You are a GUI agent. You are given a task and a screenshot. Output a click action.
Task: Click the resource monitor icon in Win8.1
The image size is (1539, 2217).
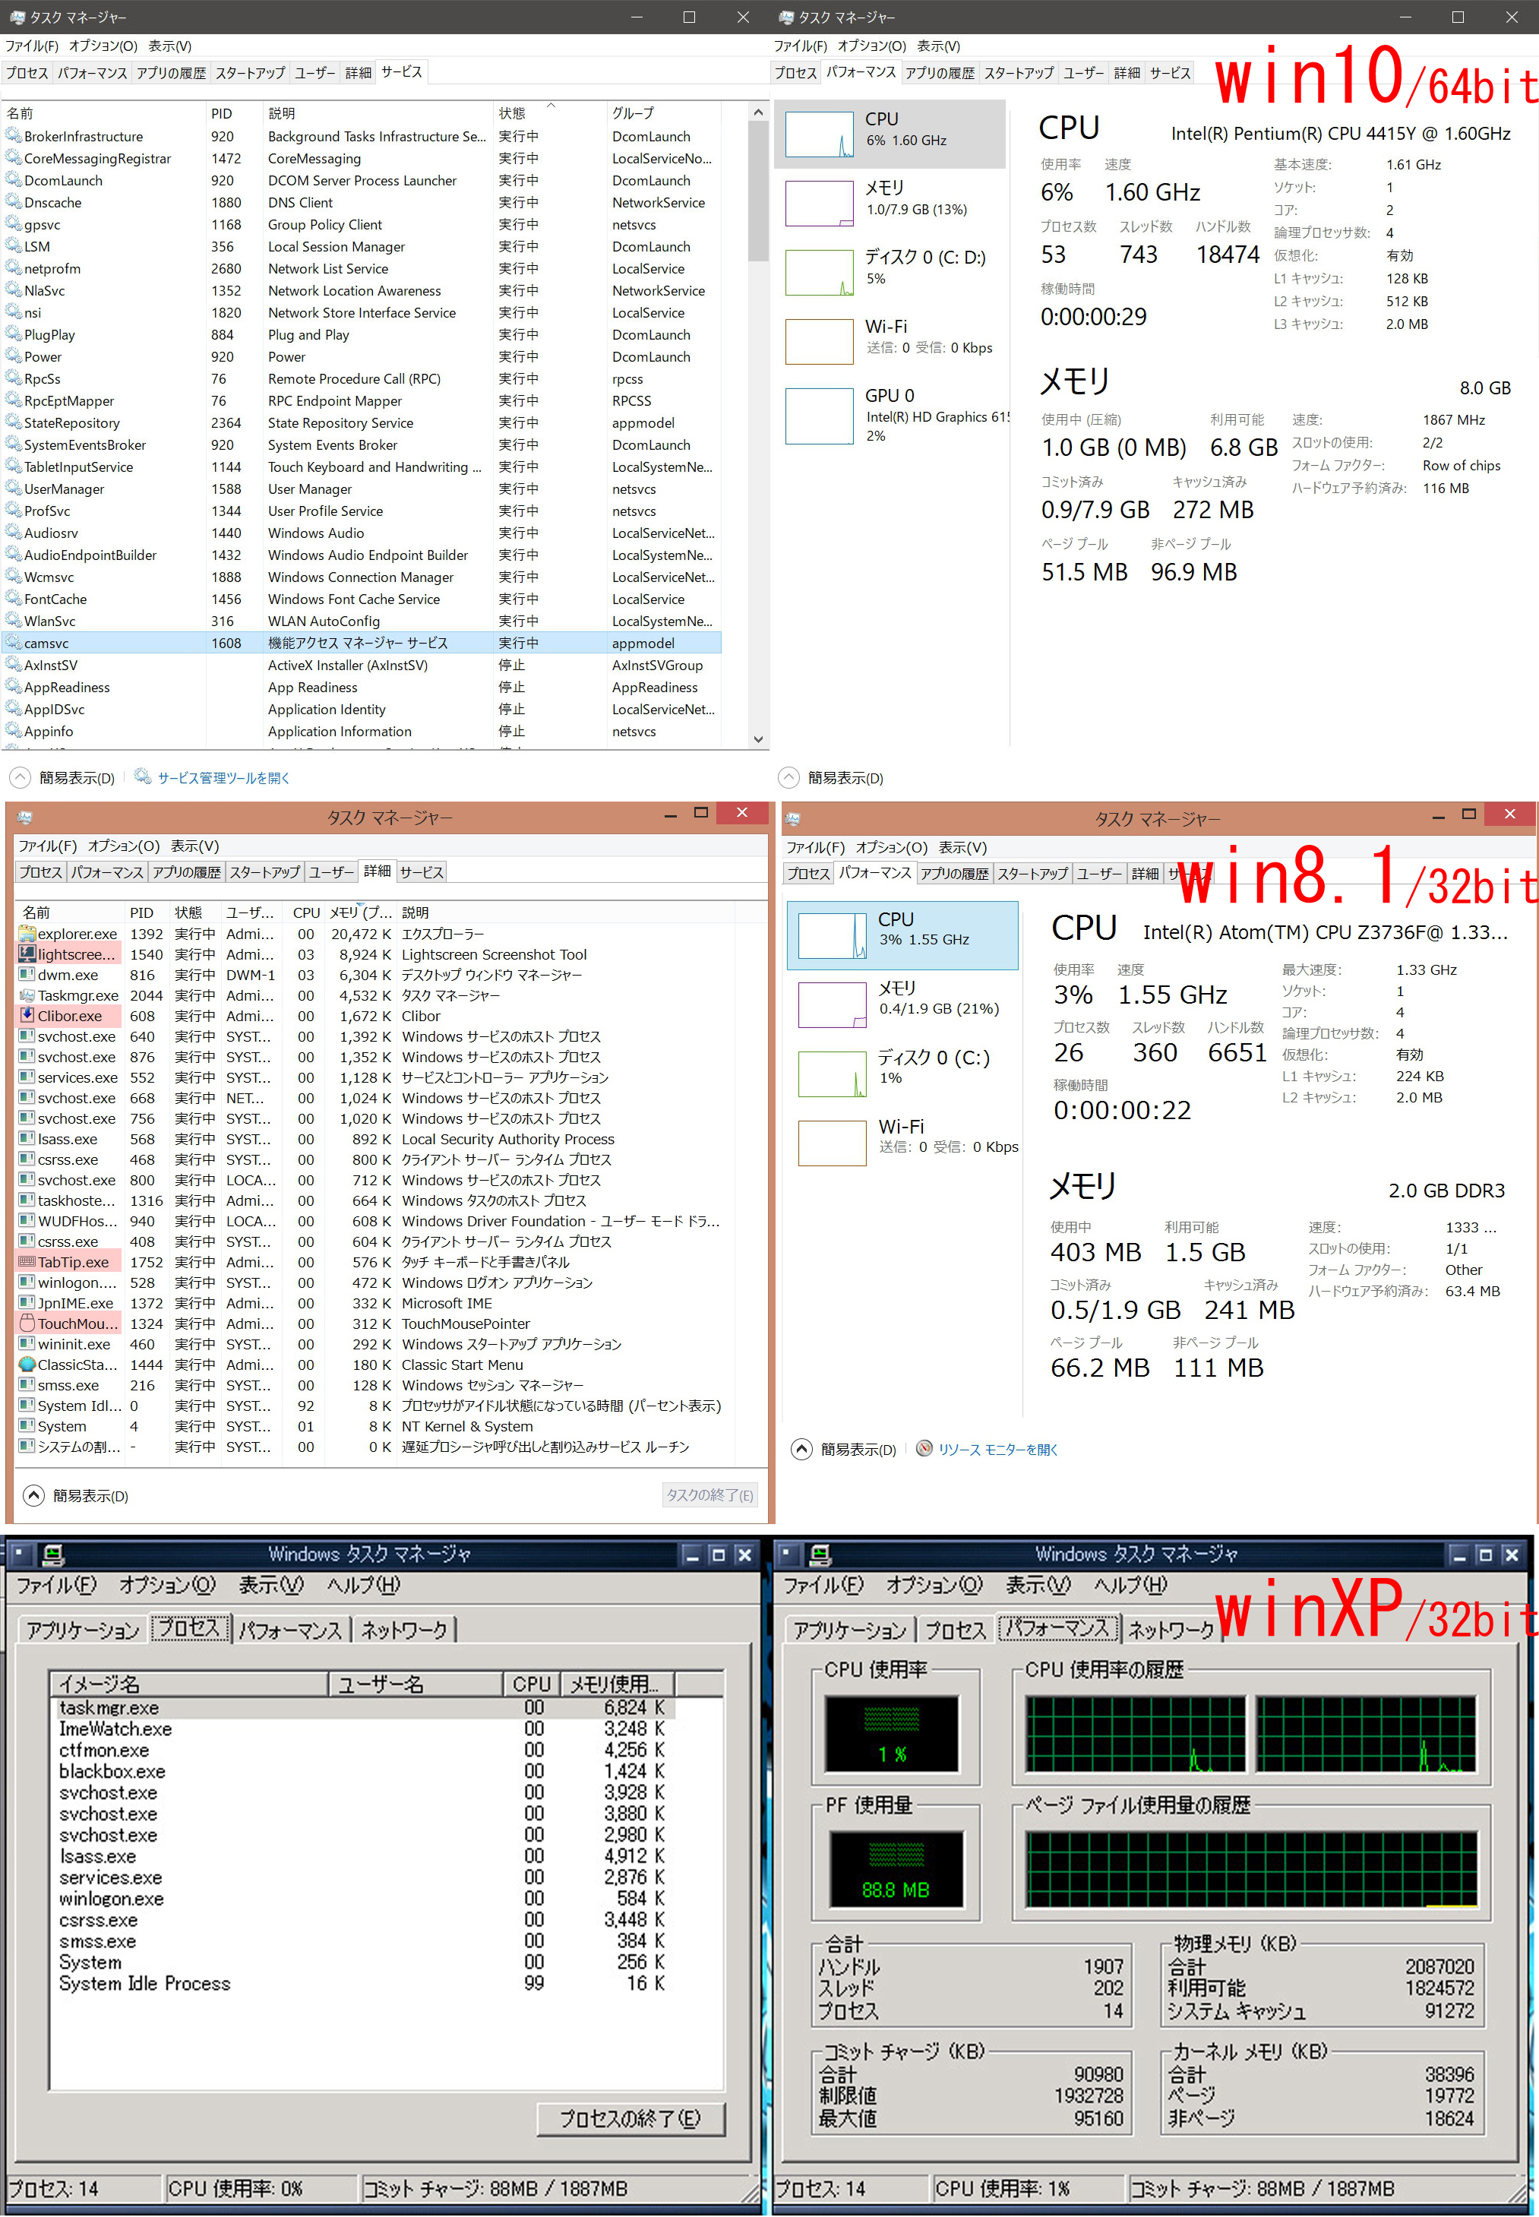click(924, 1448)
